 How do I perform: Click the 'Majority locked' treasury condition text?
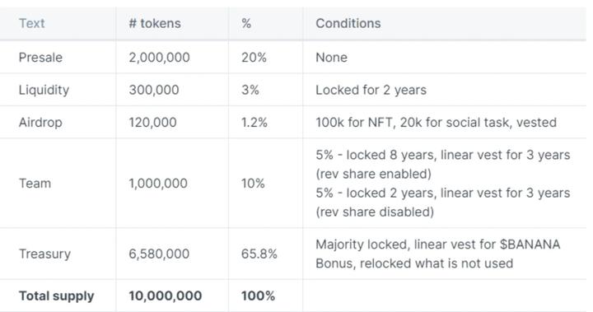click(362, 244)
